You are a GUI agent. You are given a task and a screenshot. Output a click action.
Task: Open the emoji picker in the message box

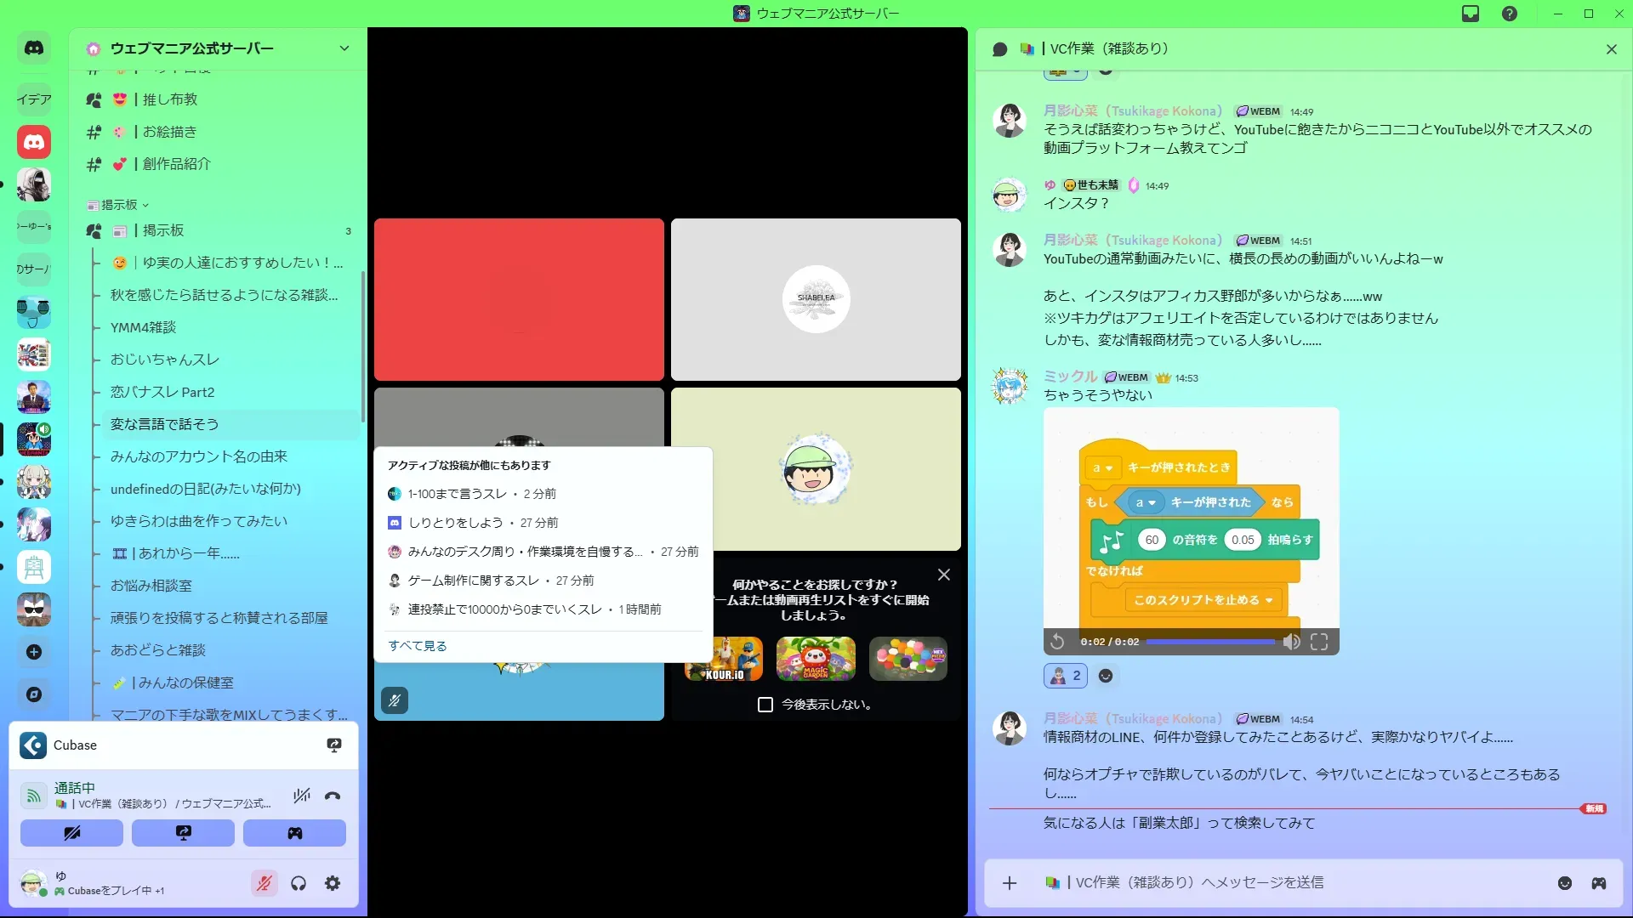pyautogui.click(x=1565, y=883)
